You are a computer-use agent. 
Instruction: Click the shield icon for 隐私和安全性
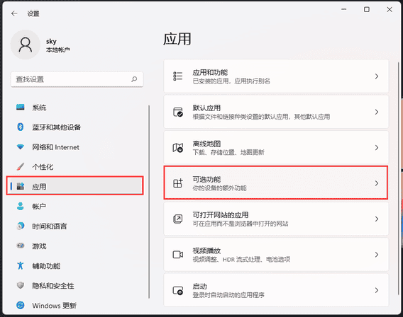[21, 285]
